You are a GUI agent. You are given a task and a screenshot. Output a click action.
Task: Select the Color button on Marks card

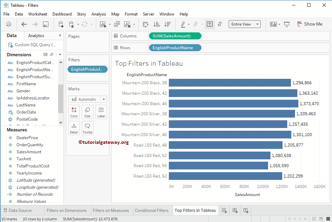(74, 112)
